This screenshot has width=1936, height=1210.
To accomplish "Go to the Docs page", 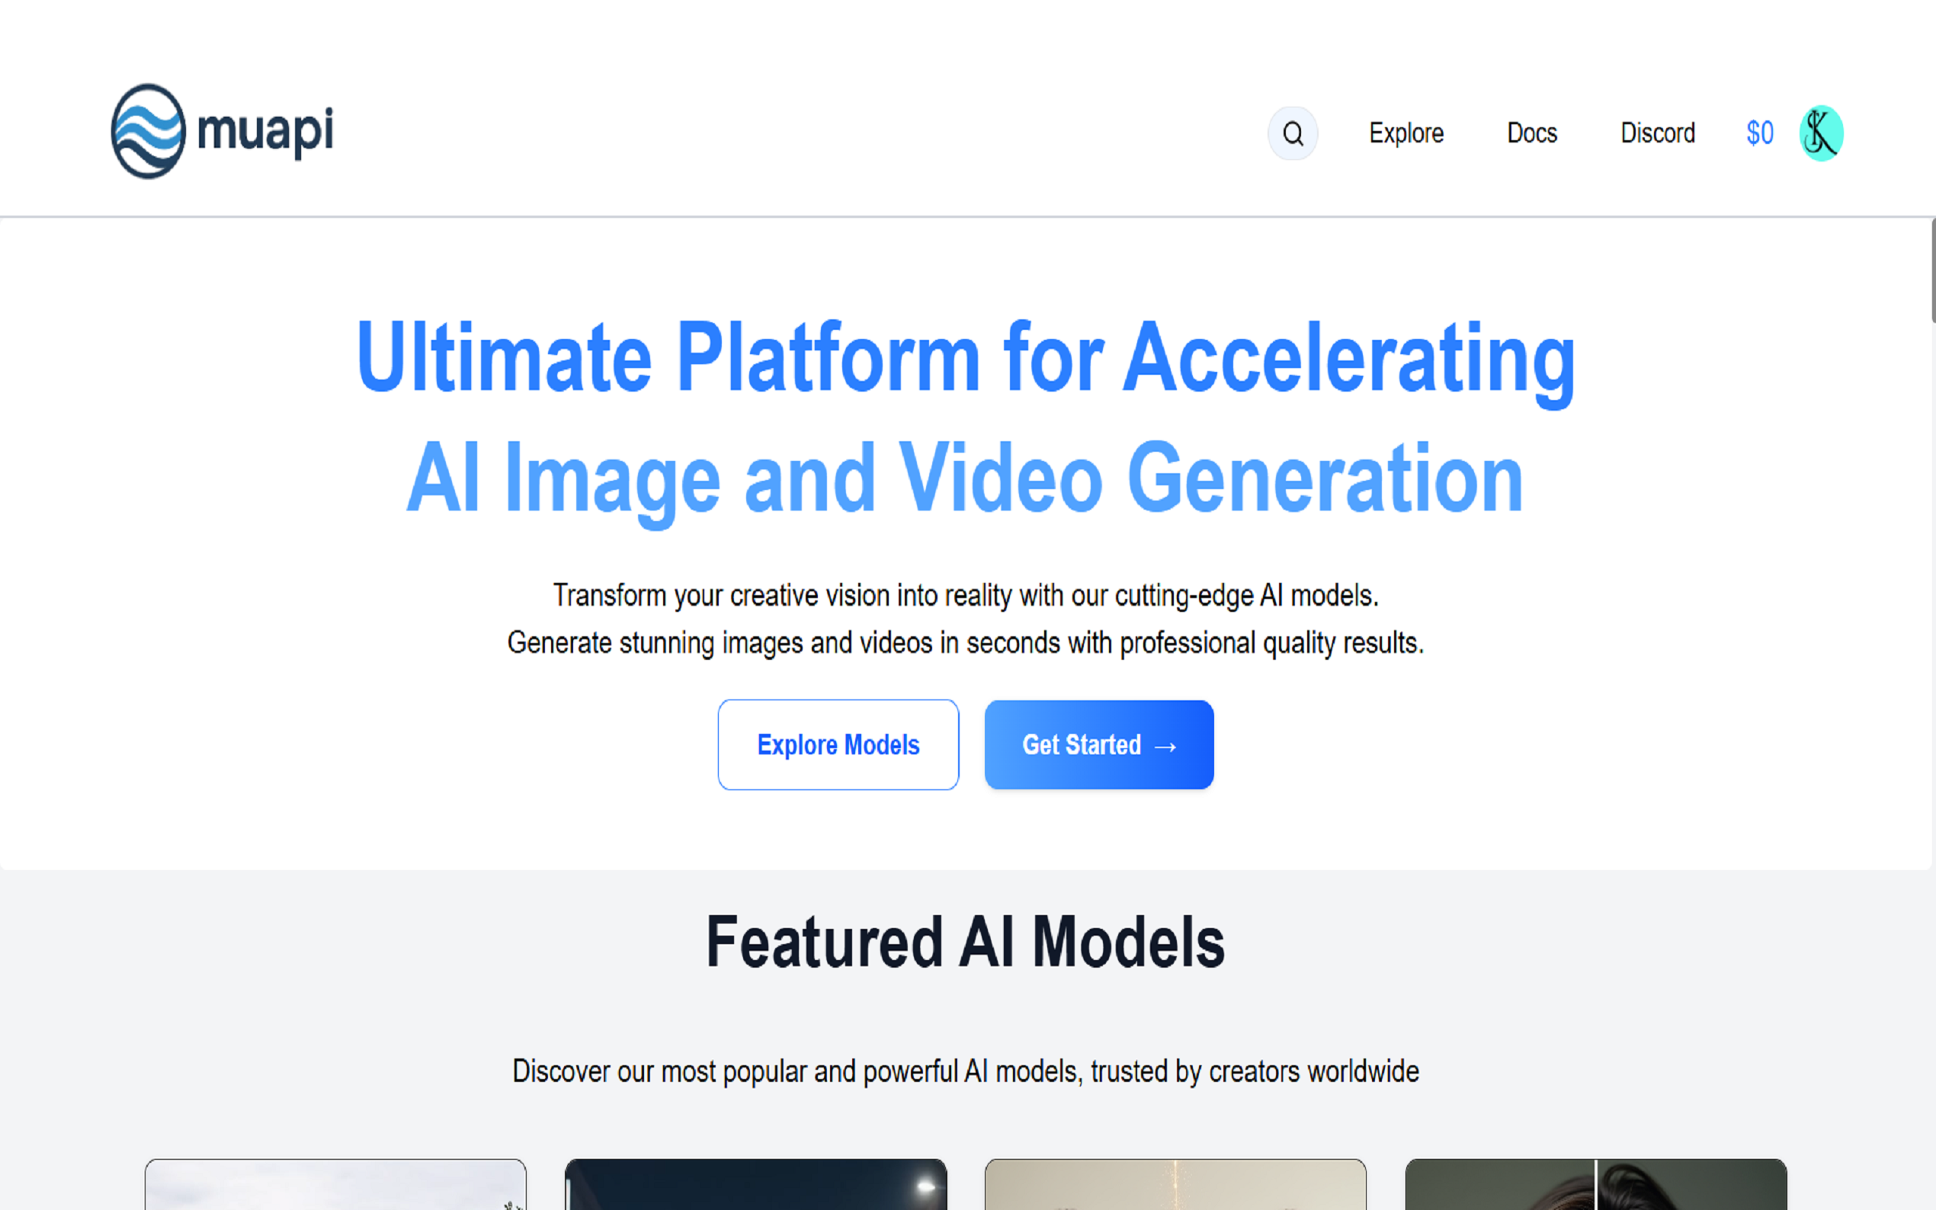I will point(1531,133).
